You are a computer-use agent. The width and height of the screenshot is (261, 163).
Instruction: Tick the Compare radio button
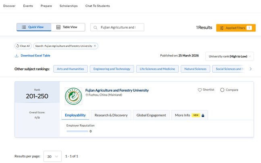[222, 90]
